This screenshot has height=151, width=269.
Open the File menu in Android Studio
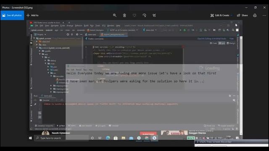coord(37,26)
